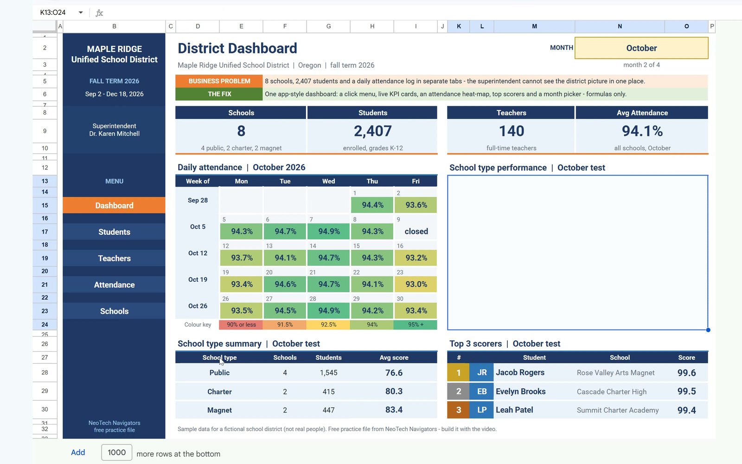The height and width of the screenshot is (464, 742).
Task: Click the Add rows link
Action: (78, 452)
